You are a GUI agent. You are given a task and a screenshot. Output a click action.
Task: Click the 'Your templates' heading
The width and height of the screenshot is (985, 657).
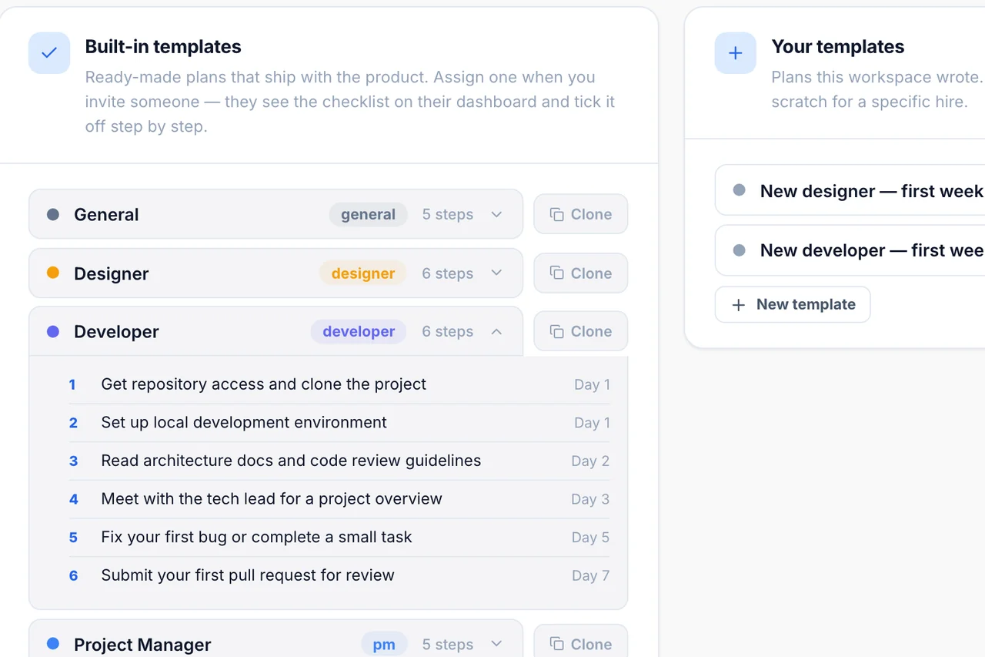pos(838,46)
